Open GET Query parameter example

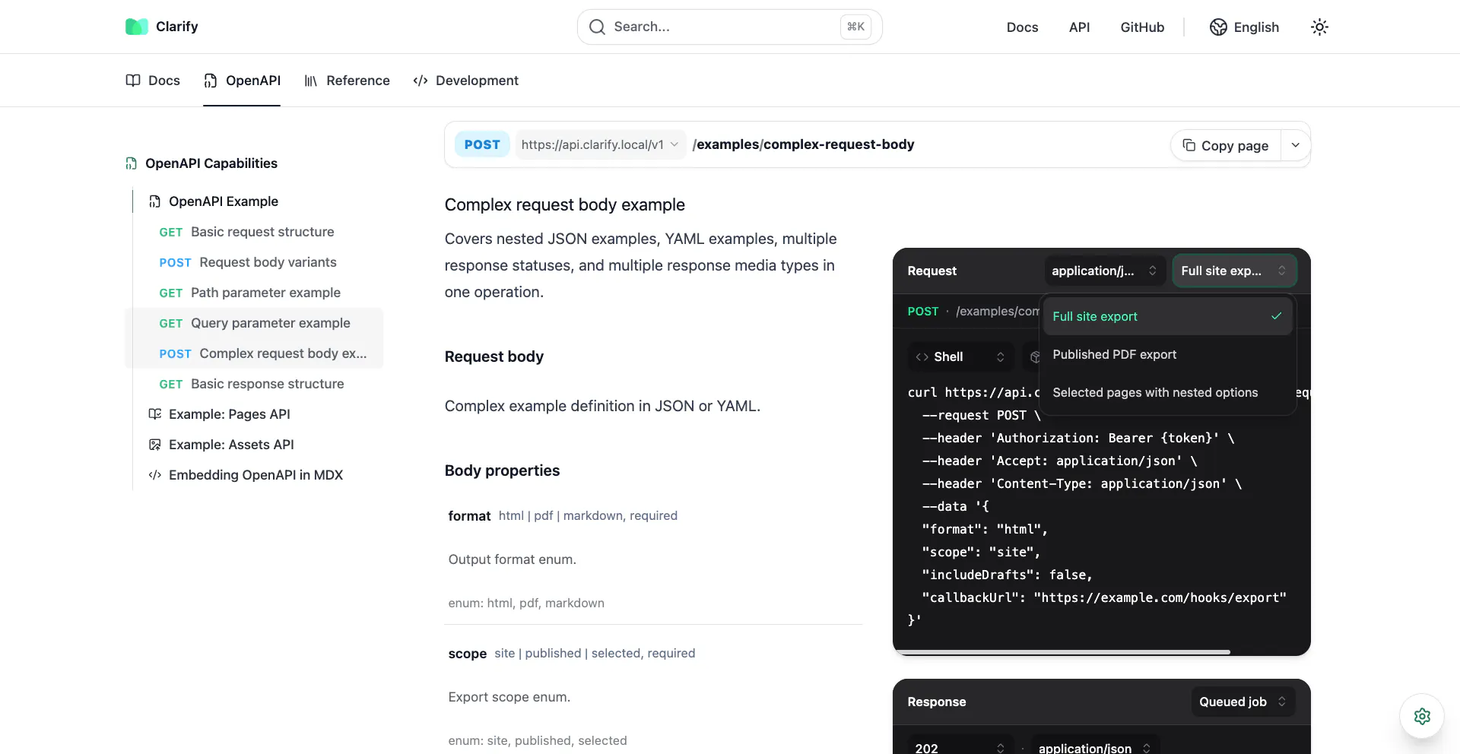coord(255,323)
